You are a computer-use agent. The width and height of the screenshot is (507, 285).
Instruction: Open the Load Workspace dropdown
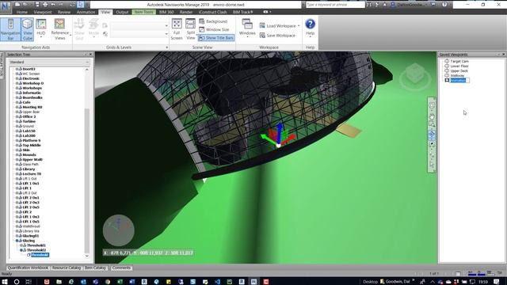click(x=280, y=26)
